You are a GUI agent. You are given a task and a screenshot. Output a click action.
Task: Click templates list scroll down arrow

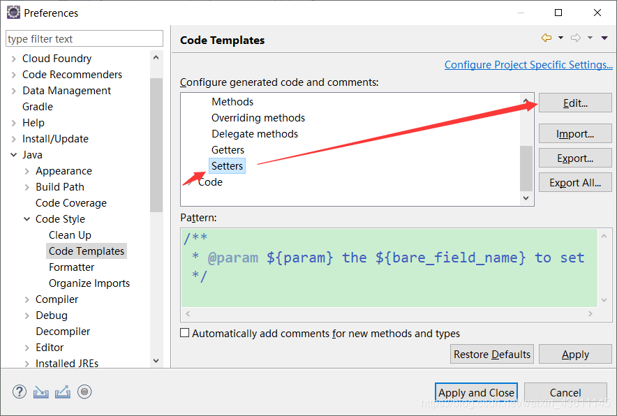coord(526,198)
